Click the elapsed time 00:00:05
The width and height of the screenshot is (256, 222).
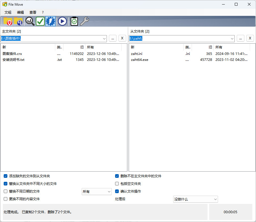(230, 212)
